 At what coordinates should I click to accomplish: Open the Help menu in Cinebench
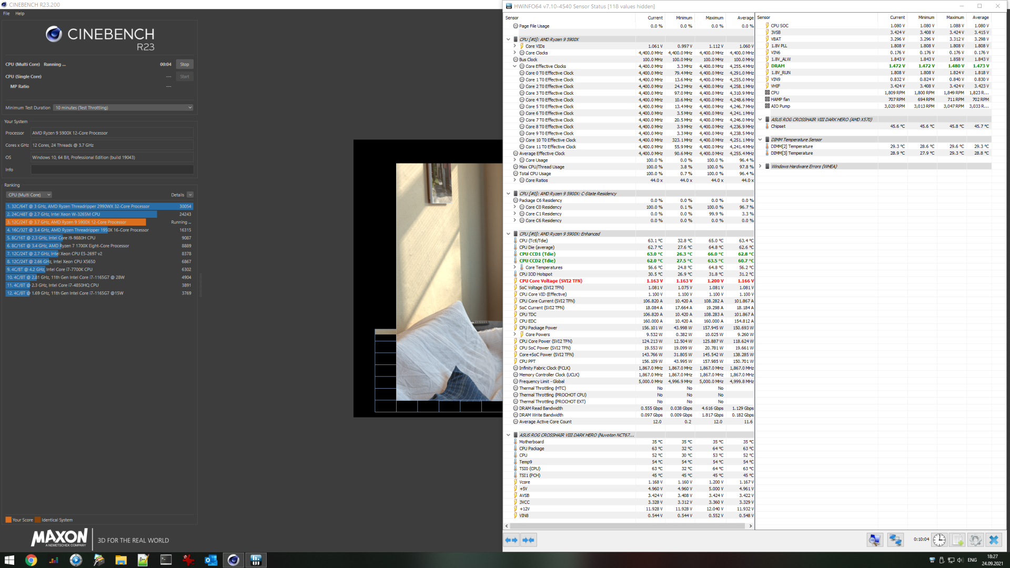[20, 14]
